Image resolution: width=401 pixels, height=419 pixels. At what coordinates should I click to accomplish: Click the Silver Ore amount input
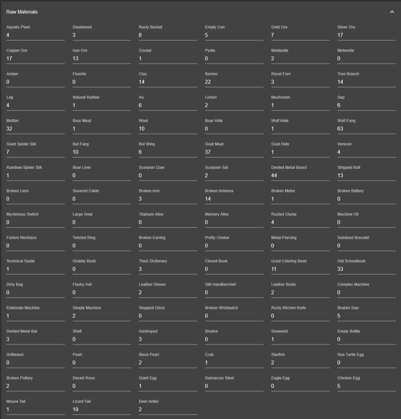366,35
